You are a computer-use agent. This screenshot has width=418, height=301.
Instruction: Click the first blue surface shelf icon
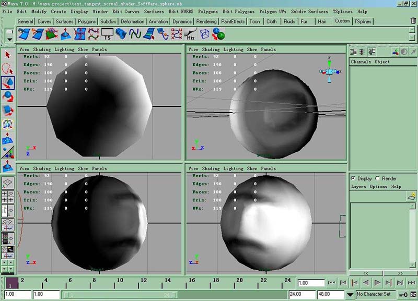tap(24, 34)
